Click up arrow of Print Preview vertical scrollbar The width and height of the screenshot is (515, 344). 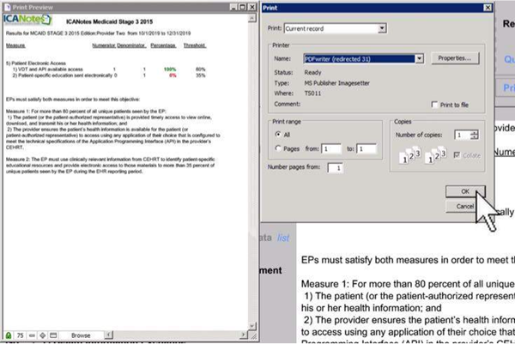click(252, 18)
